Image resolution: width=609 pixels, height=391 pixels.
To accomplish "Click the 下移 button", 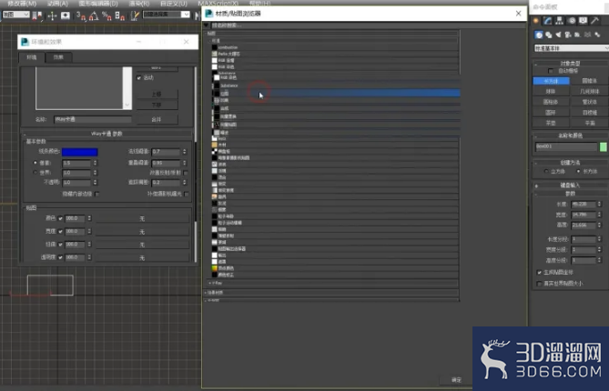I will pos(157,105).
